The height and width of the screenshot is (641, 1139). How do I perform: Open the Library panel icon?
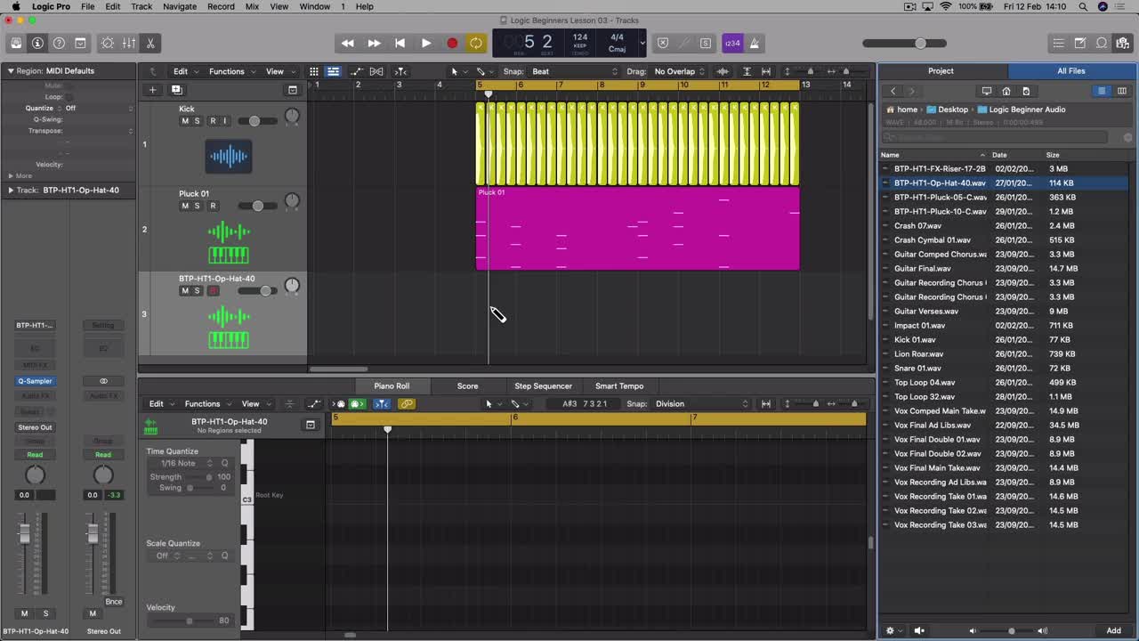coord(16,43)
